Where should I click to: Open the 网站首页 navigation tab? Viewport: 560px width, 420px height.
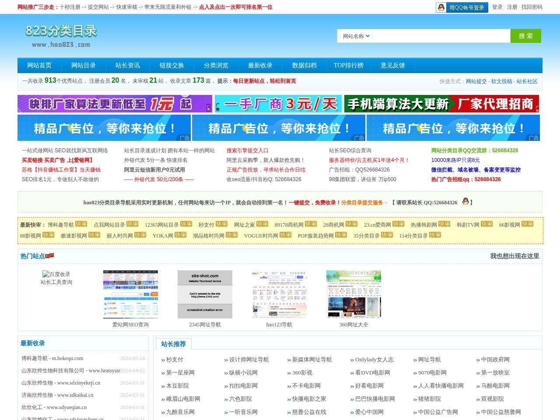pyautogui.click(x=39, y=66)
